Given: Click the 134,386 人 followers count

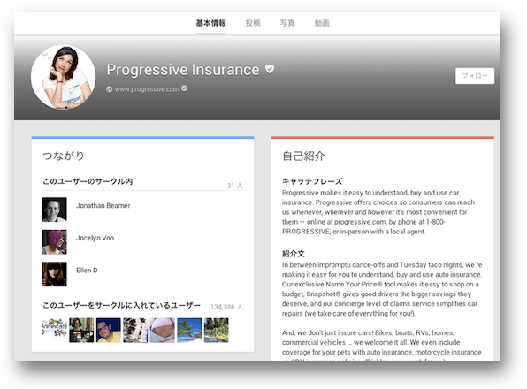Looking at the screenshot, I should pos(226,307).
